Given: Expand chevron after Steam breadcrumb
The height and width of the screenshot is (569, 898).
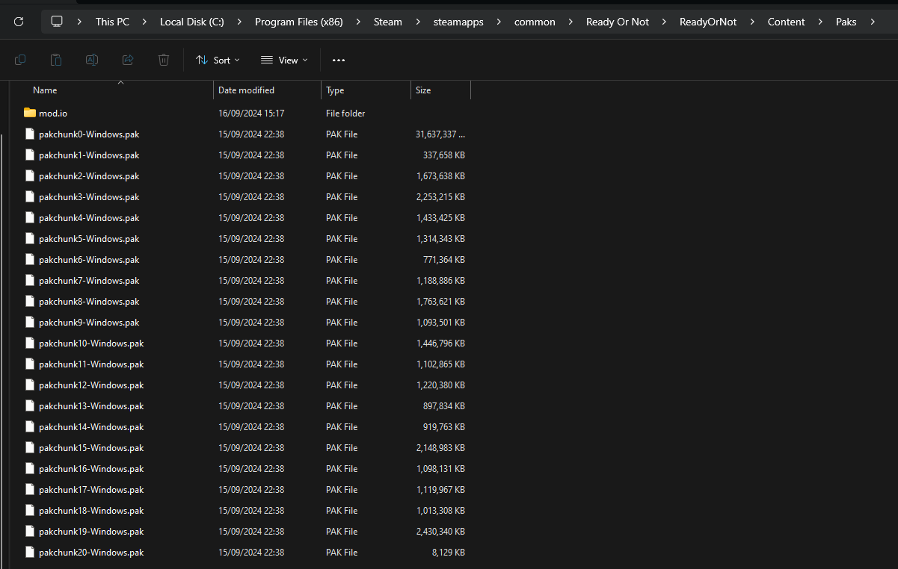Looking at the screenshot, I should [417, 22].
